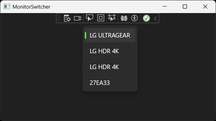Toggle Display Layout Adorners square icon
The image size is (216, 121).
(x=101, y=18)
